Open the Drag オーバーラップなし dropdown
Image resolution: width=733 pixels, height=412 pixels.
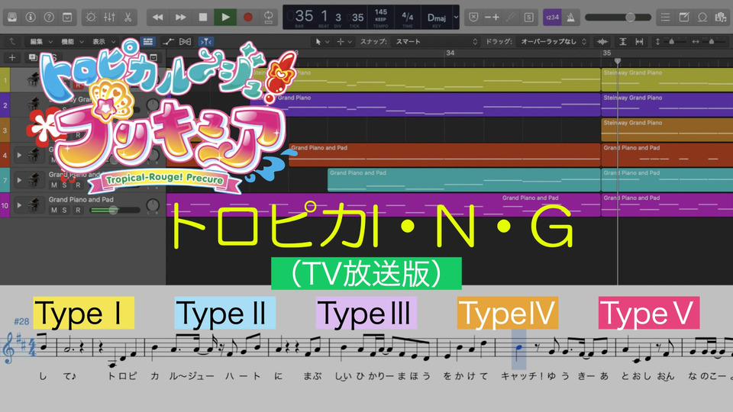(552, 41)
